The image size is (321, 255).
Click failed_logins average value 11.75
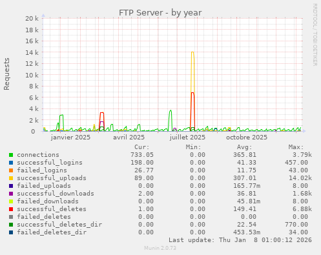click(247, 170)
